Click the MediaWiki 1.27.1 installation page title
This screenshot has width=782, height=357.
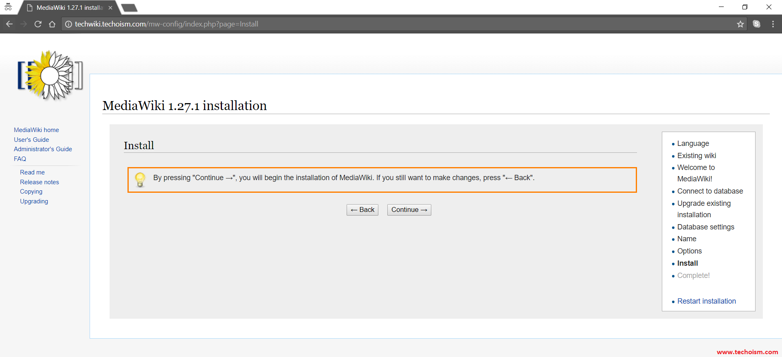[x=185, y=106]
